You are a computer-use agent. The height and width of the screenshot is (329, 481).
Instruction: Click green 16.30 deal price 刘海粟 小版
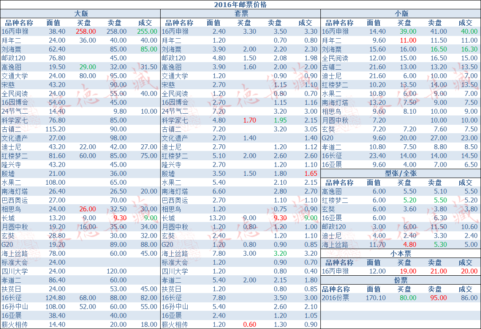(x=469, y=49)
